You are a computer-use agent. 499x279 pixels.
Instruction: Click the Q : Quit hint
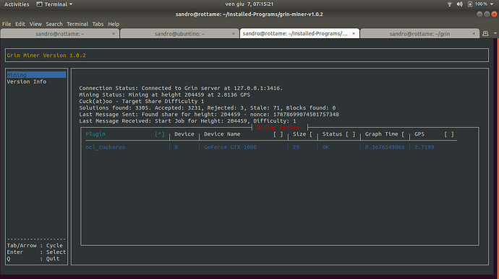click(33, 259)
